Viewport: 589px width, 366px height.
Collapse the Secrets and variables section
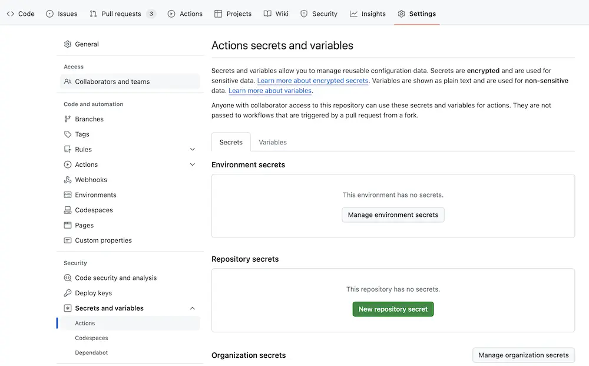click(x=192, y=308)
